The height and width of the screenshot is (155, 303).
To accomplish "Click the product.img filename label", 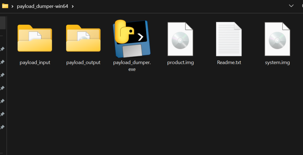I will (x=180, y=62).
